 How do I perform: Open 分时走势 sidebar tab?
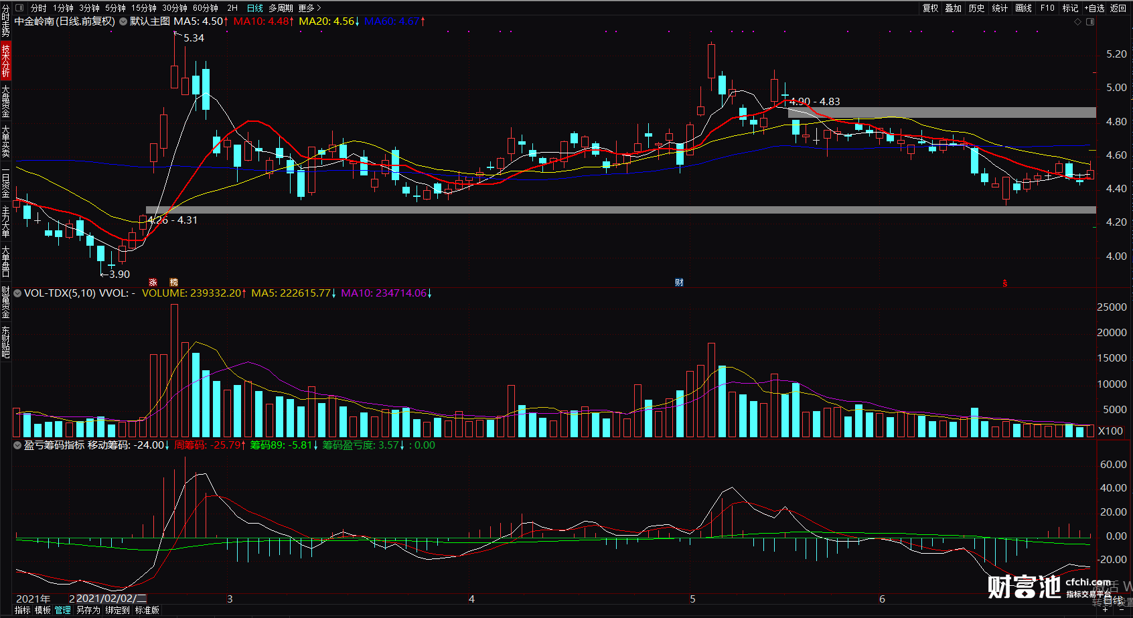click(x=5, y=19)
